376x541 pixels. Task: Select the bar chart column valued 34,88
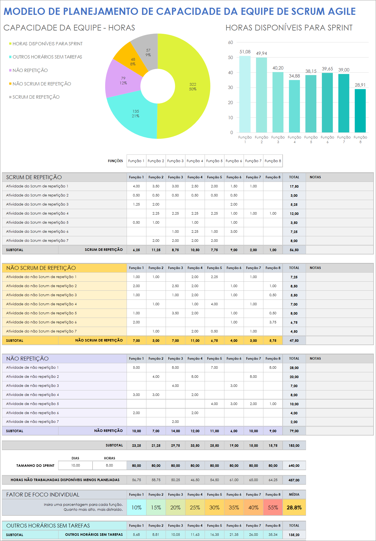coord(294,106)
